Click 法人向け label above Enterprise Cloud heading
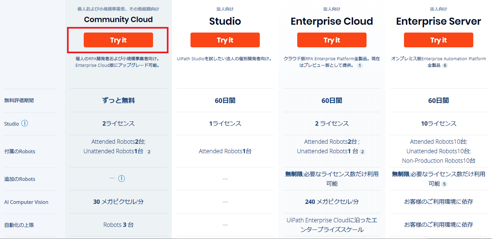This screenshot has height=239, width=492. 332,9
